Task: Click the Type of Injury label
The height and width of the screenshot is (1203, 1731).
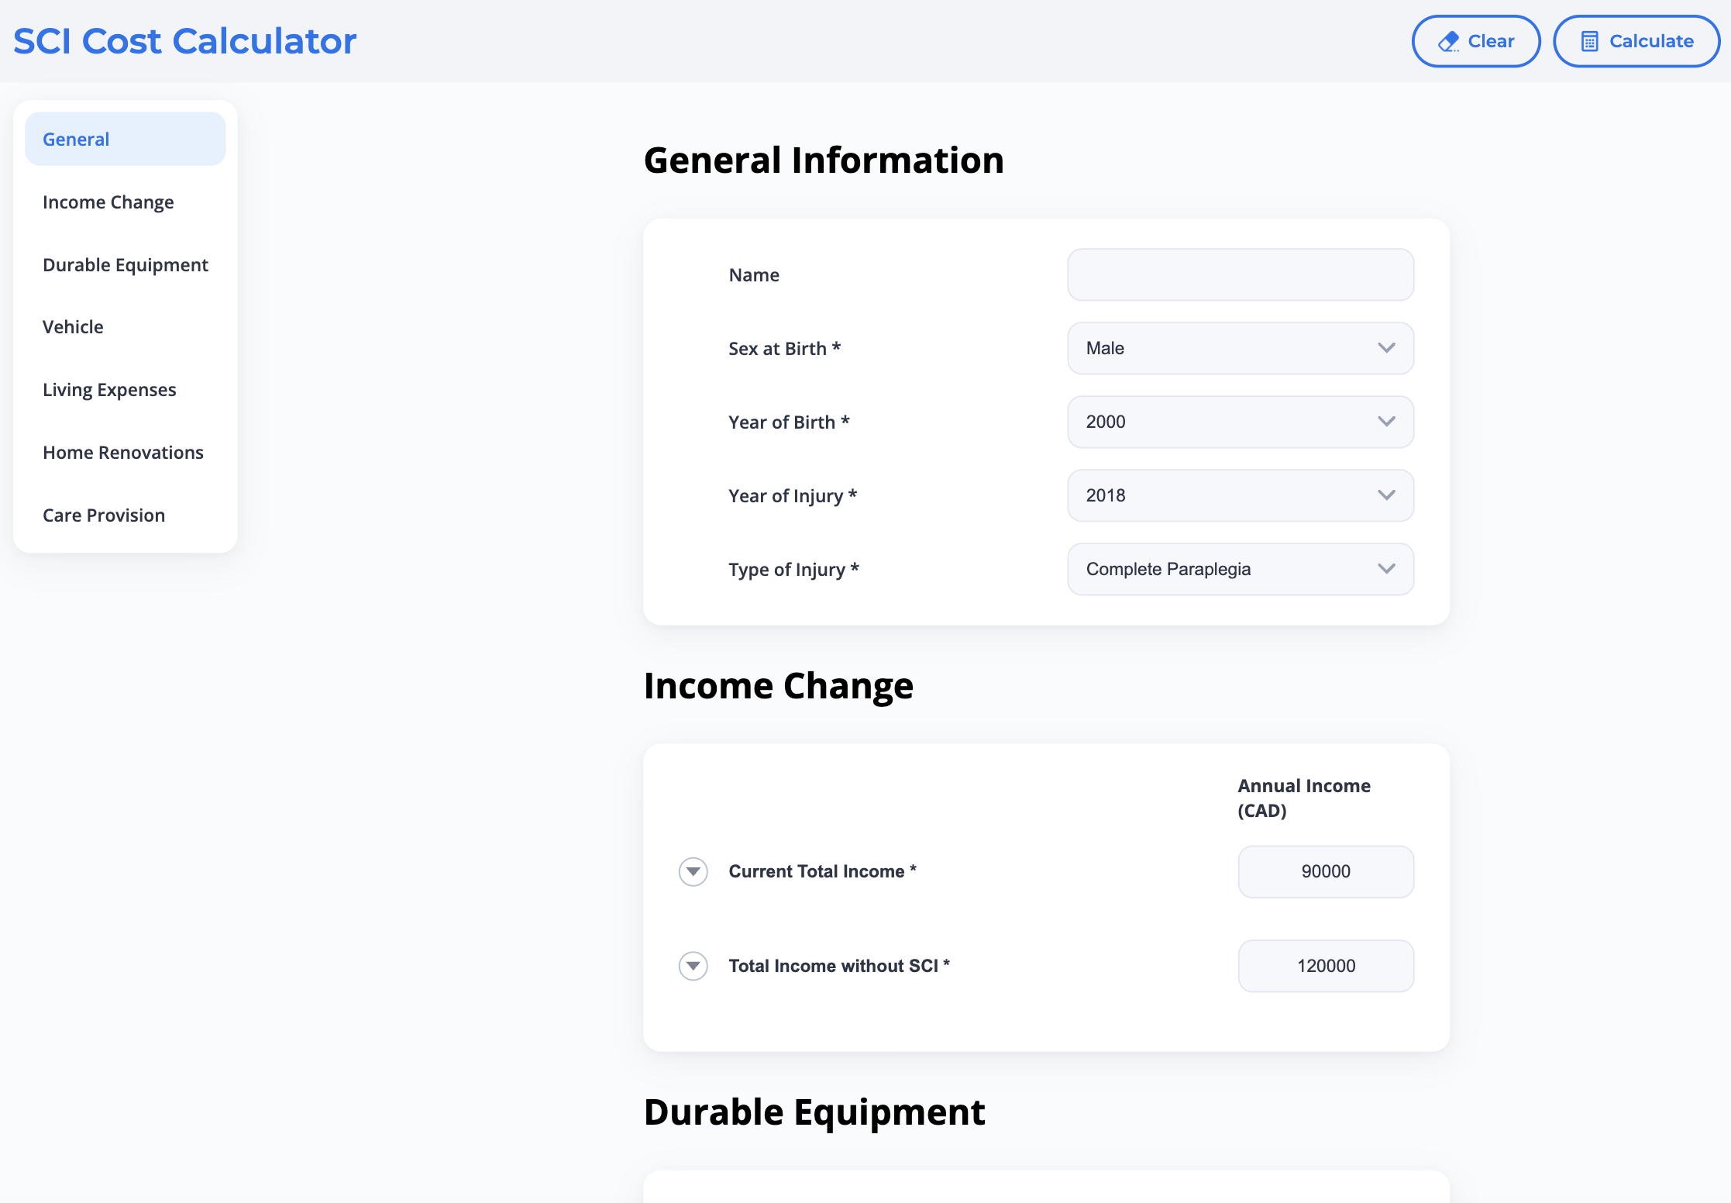Action: tap(793, 570)
